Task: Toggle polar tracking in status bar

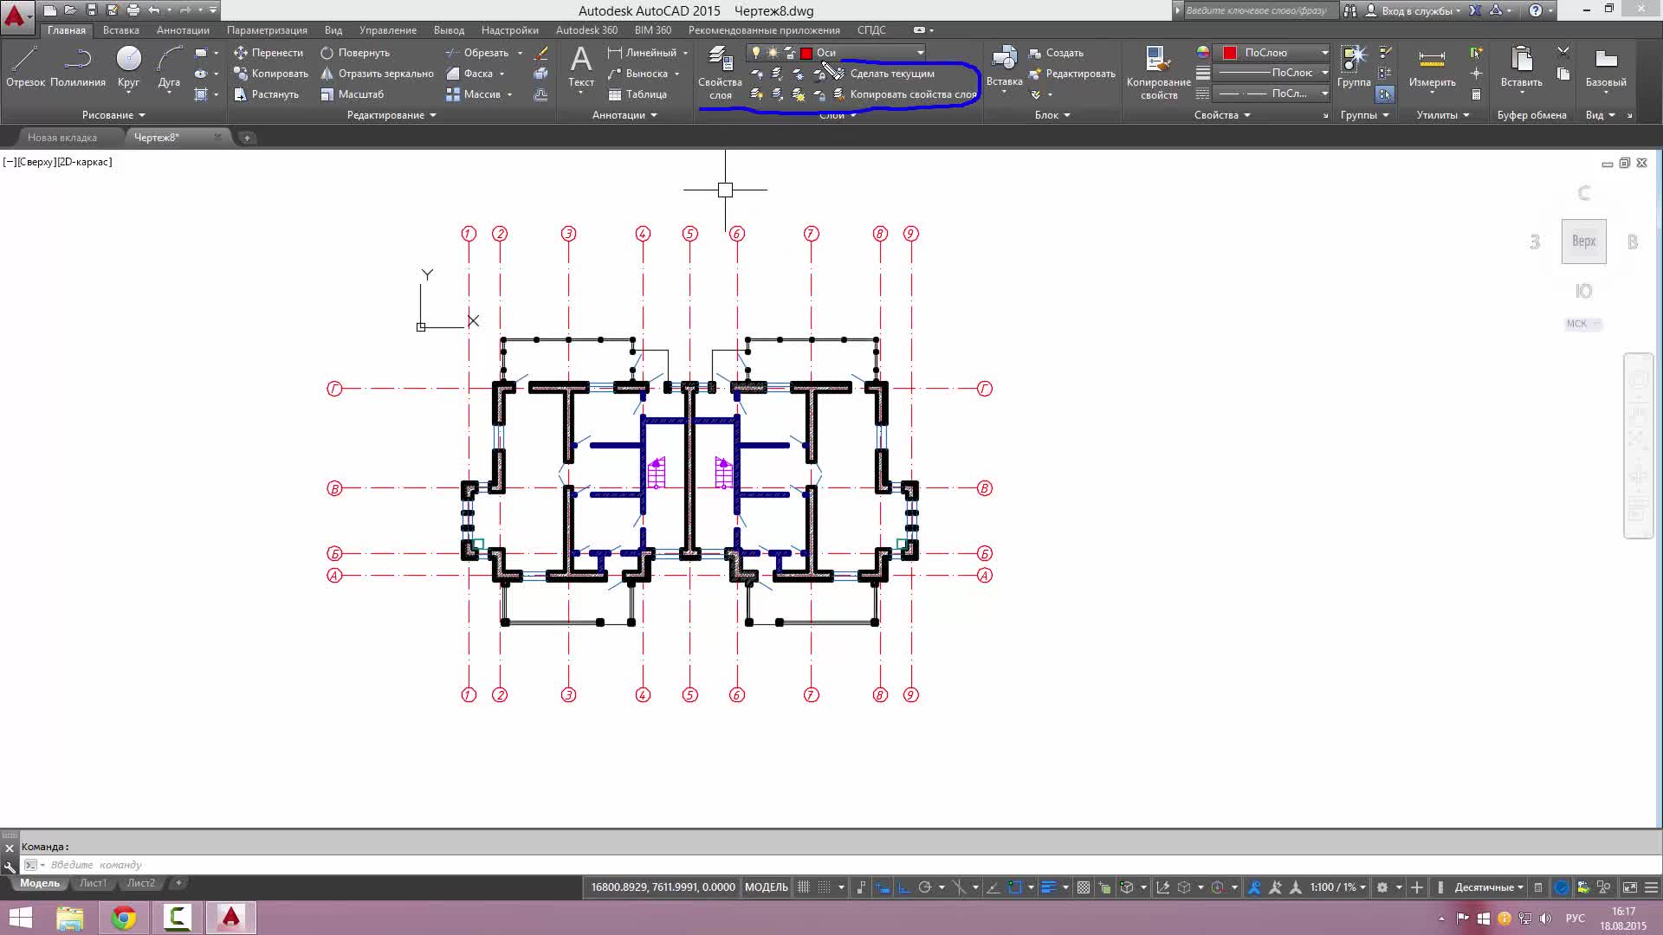Action: 925,887
